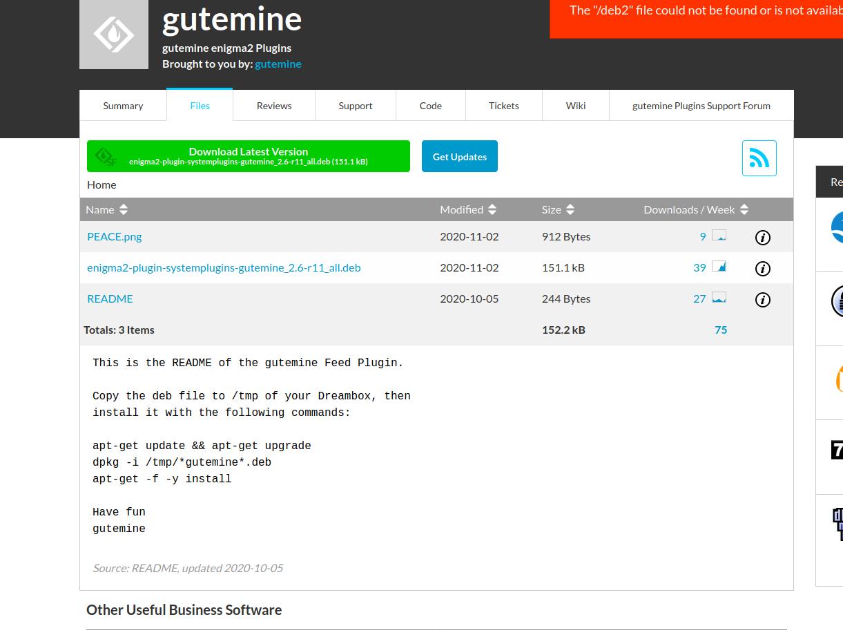View info icon for the .deb file
Image resolution: width=843 pixels, height=635 pixels.
(x=762, y=269)
